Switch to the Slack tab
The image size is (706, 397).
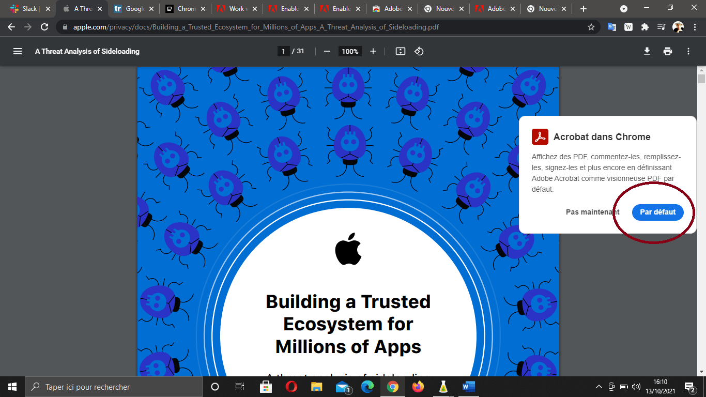[x=29, y=9]
